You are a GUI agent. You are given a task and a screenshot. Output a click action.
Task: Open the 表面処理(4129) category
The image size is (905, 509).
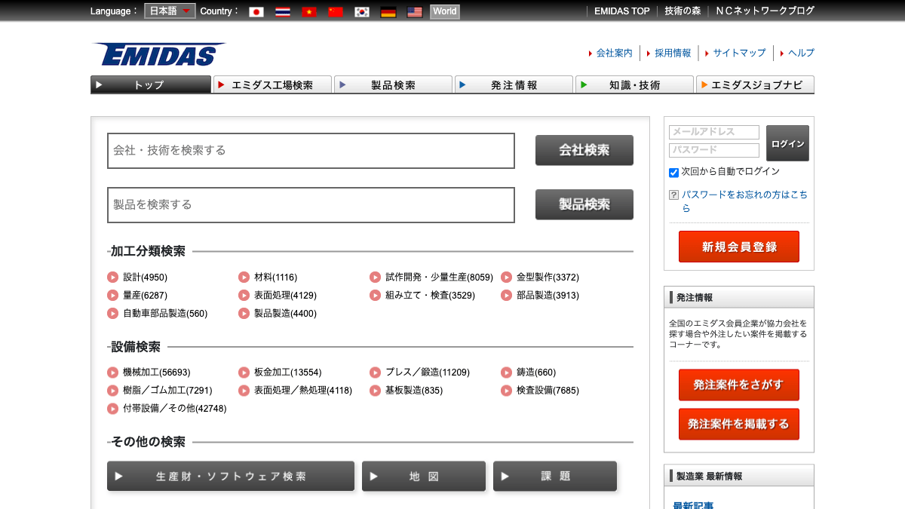(285, 296)
